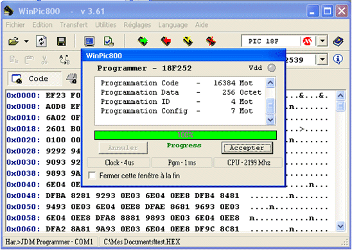Click the reload file icon
Screen dimensions: 352x250
[x=42, y=42]
